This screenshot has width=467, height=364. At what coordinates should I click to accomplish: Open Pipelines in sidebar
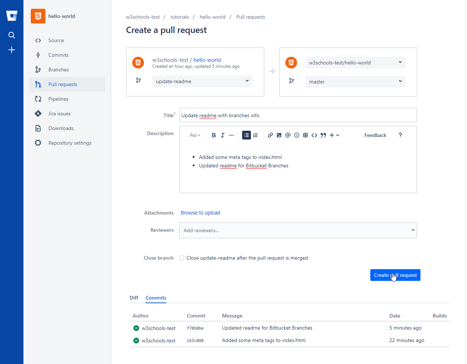67,99
